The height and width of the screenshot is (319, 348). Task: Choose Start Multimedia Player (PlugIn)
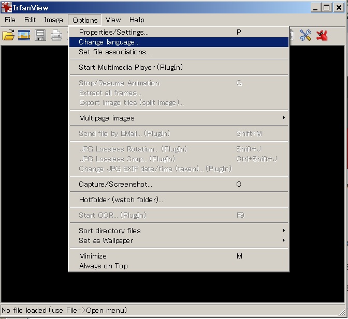click(x=130, y=67)
